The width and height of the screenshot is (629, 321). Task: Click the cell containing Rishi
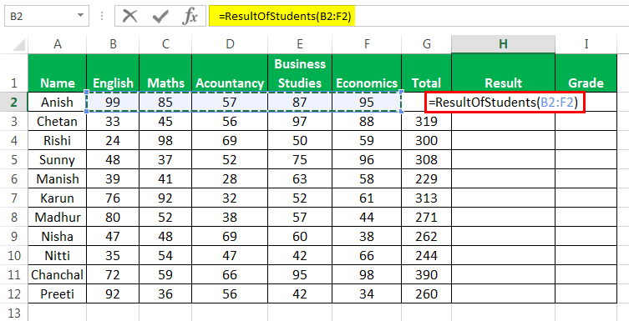(58, 140)
